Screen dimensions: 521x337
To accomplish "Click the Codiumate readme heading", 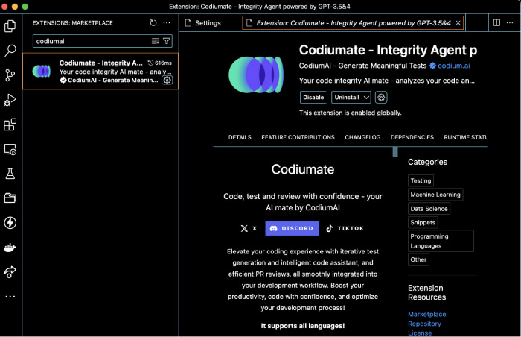I will (x=303, y=169).
